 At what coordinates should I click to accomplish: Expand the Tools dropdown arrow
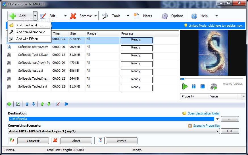point(128,16)
